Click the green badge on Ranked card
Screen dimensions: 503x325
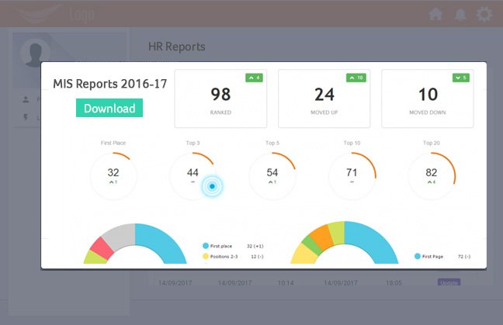(254, 78)
